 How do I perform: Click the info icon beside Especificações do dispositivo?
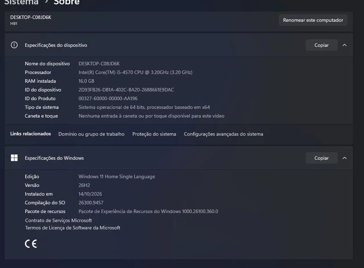tap(14, 45)
